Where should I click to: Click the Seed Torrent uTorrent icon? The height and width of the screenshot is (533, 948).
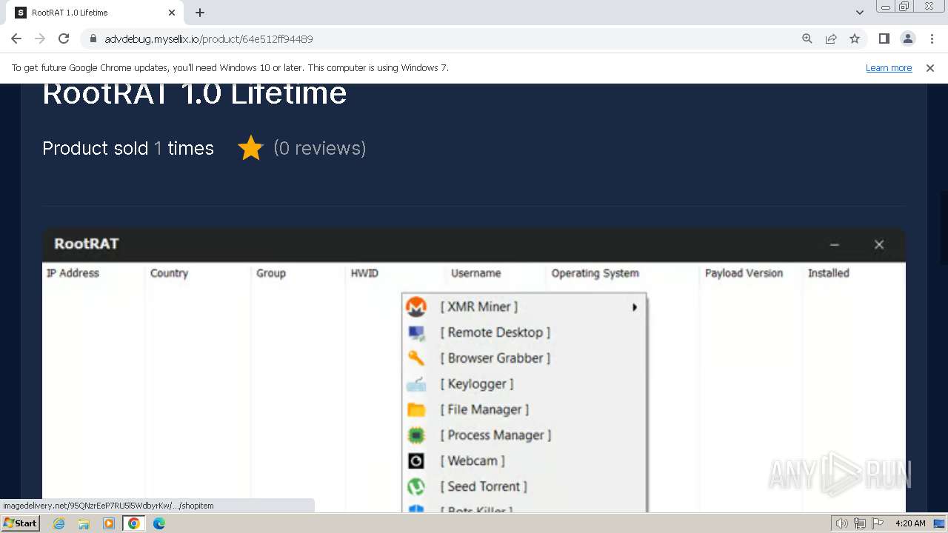click(416, 486)
